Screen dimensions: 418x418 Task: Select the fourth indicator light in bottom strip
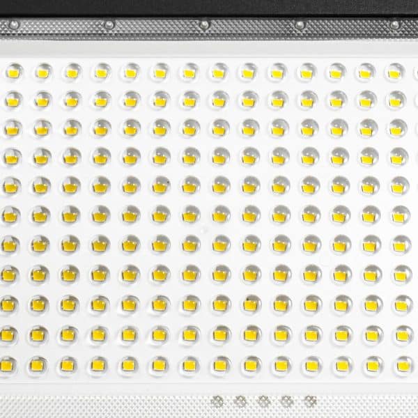point(287,401)
